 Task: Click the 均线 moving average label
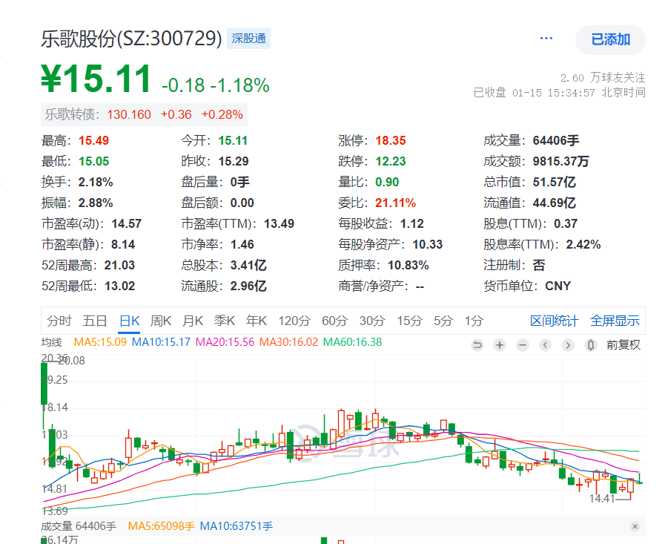pos(52,342)
